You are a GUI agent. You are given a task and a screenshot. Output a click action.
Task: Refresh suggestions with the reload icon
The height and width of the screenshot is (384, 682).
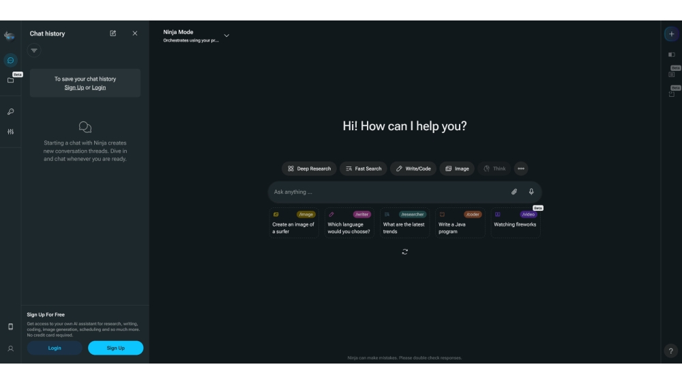click(x=405, y=252)
